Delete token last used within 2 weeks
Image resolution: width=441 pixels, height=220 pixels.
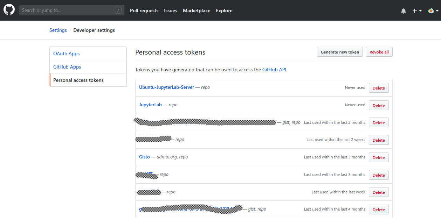379,140
